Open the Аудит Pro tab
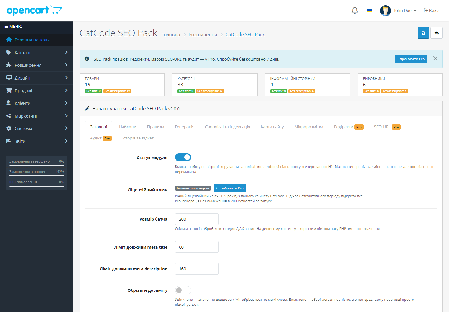This screenshot has width=449, height=312. click(x=101, y=138)
